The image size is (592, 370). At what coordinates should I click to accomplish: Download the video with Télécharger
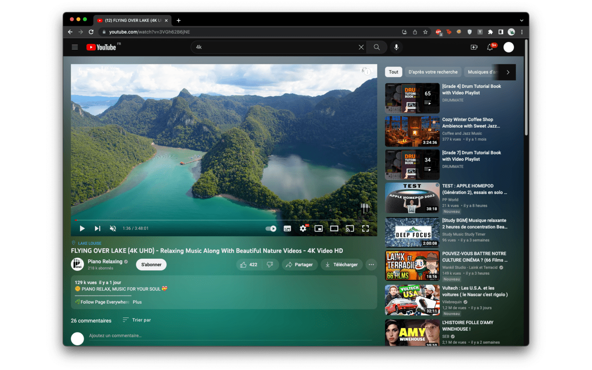pyautogui.click(x=341, y=265)
